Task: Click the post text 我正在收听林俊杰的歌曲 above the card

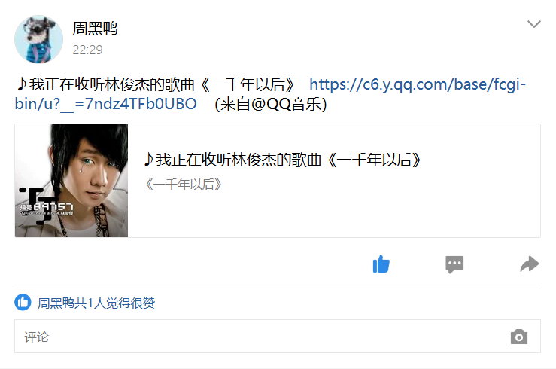Action: [x=112, y=84]
